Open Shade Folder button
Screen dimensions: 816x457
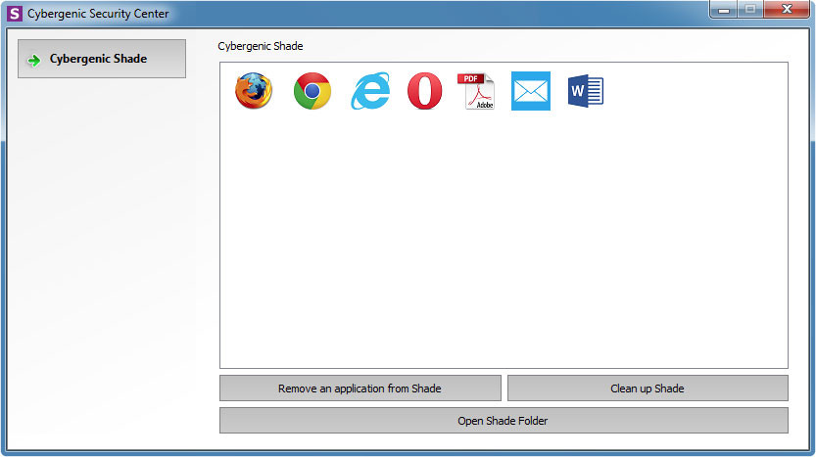pyautogui.click(x=504, y=421)
